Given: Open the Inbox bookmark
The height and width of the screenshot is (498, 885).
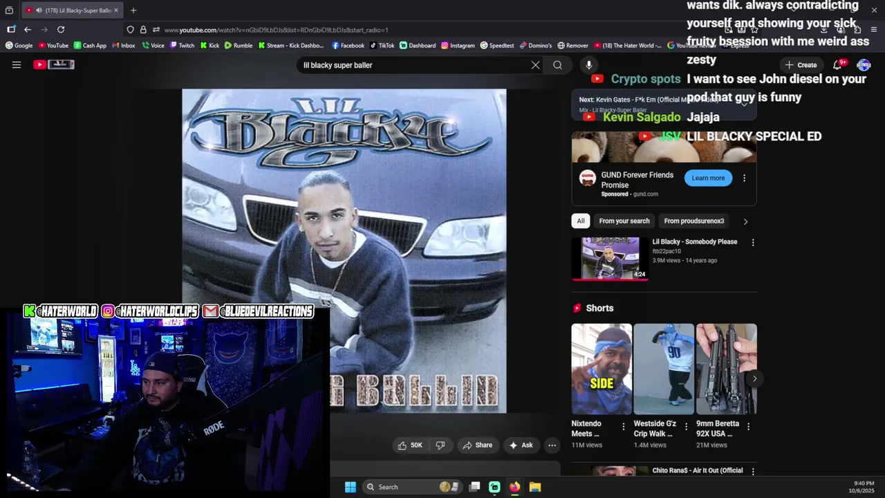Looking at the screenshot, I should click(x=124, y=46).
